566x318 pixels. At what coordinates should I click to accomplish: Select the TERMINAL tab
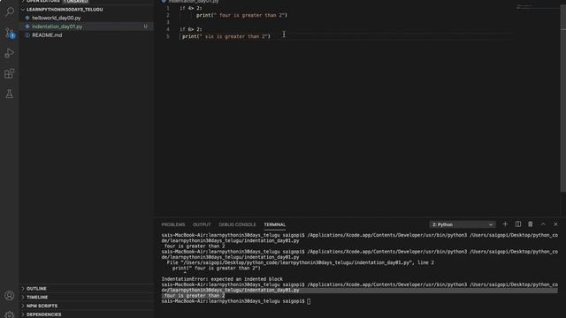[x=275, y=224]
